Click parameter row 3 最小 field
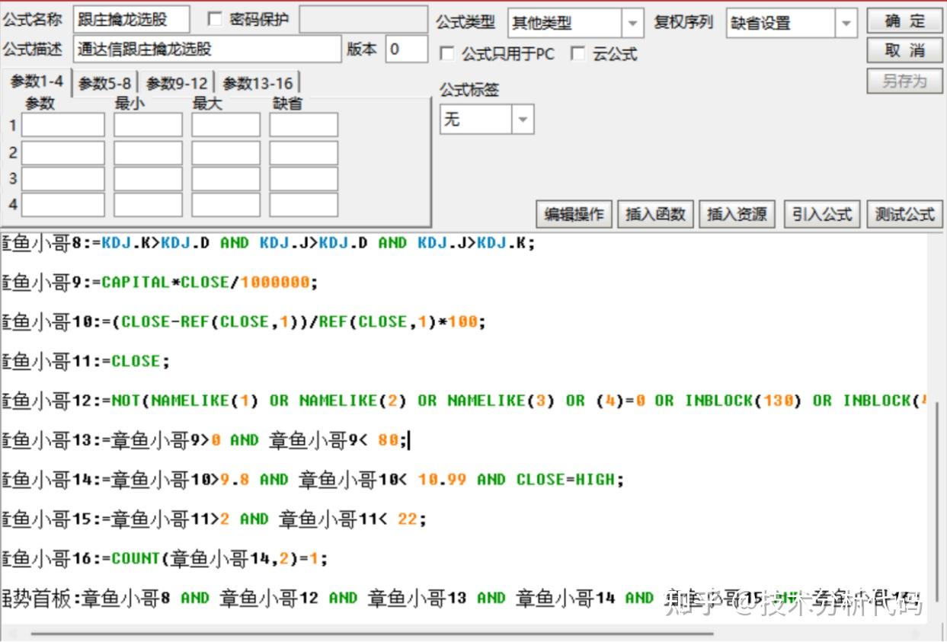The height and width of the screenshot is (642, 947). [149, 178]
